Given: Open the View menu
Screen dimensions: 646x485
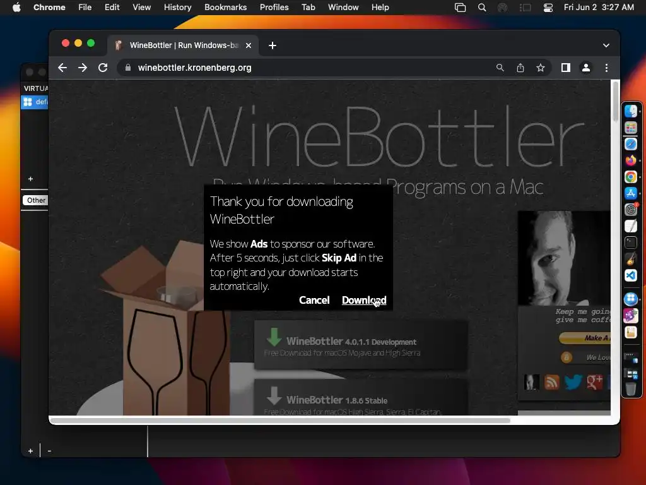Looking at the screenshot, I should 142,8.
